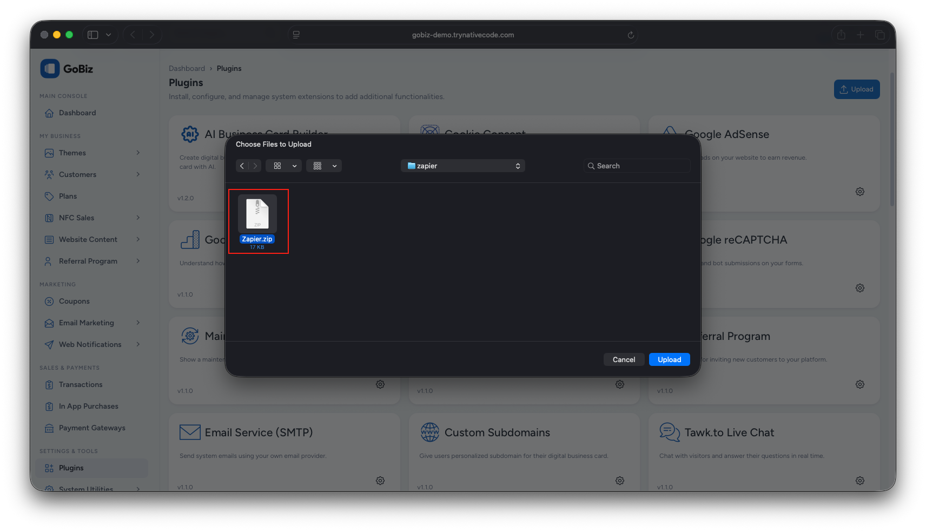Click the Tawk.to Live Chat bubble icon
This screenshot has width=926, height=531.
pos(670,432)
